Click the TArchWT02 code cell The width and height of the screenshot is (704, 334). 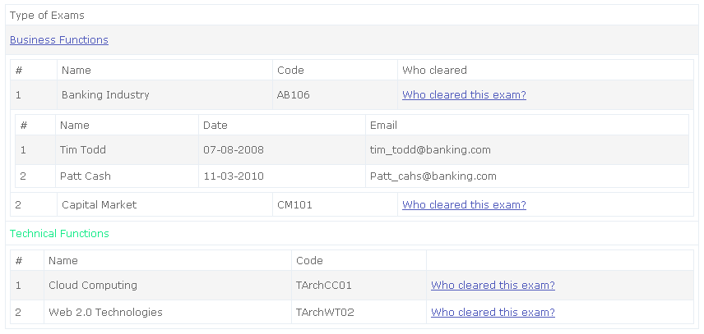359,312
